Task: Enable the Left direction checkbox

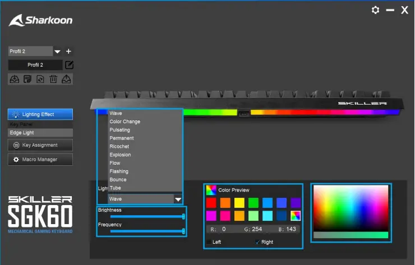Action: click(x=210, y=242)
